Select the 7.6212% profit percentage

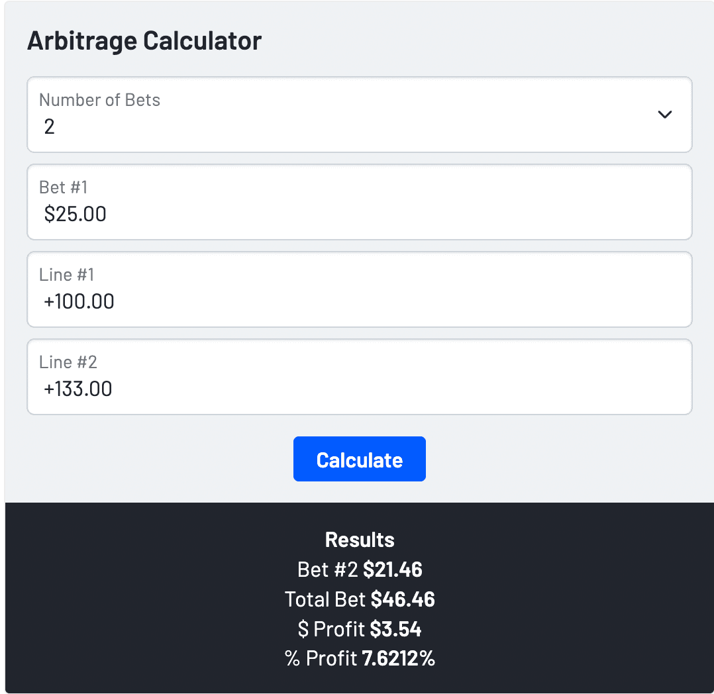click(398, 659)
